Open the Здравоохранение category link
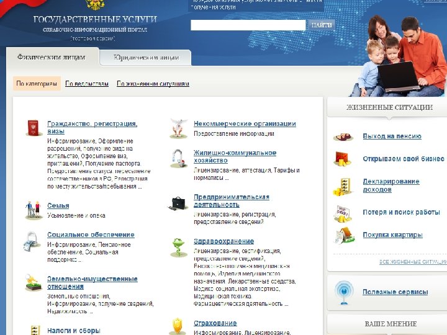Screen dimensions: 447x335 pos(223,241)
